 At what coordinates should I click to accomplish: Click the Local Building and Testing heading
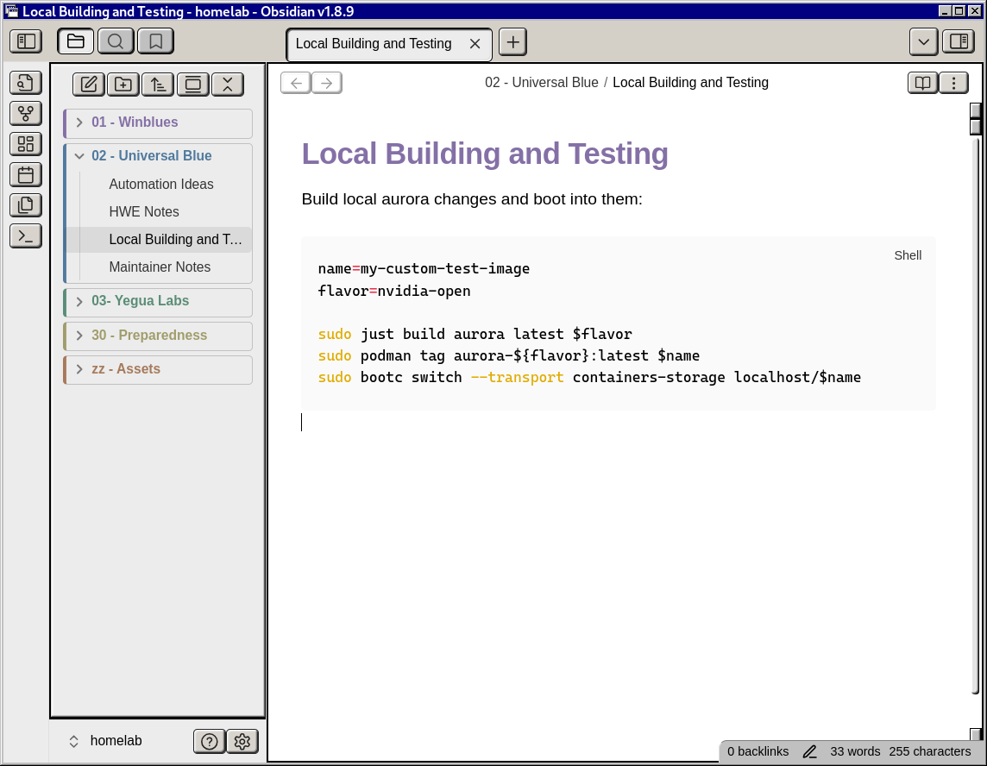[x=485, y=154]
